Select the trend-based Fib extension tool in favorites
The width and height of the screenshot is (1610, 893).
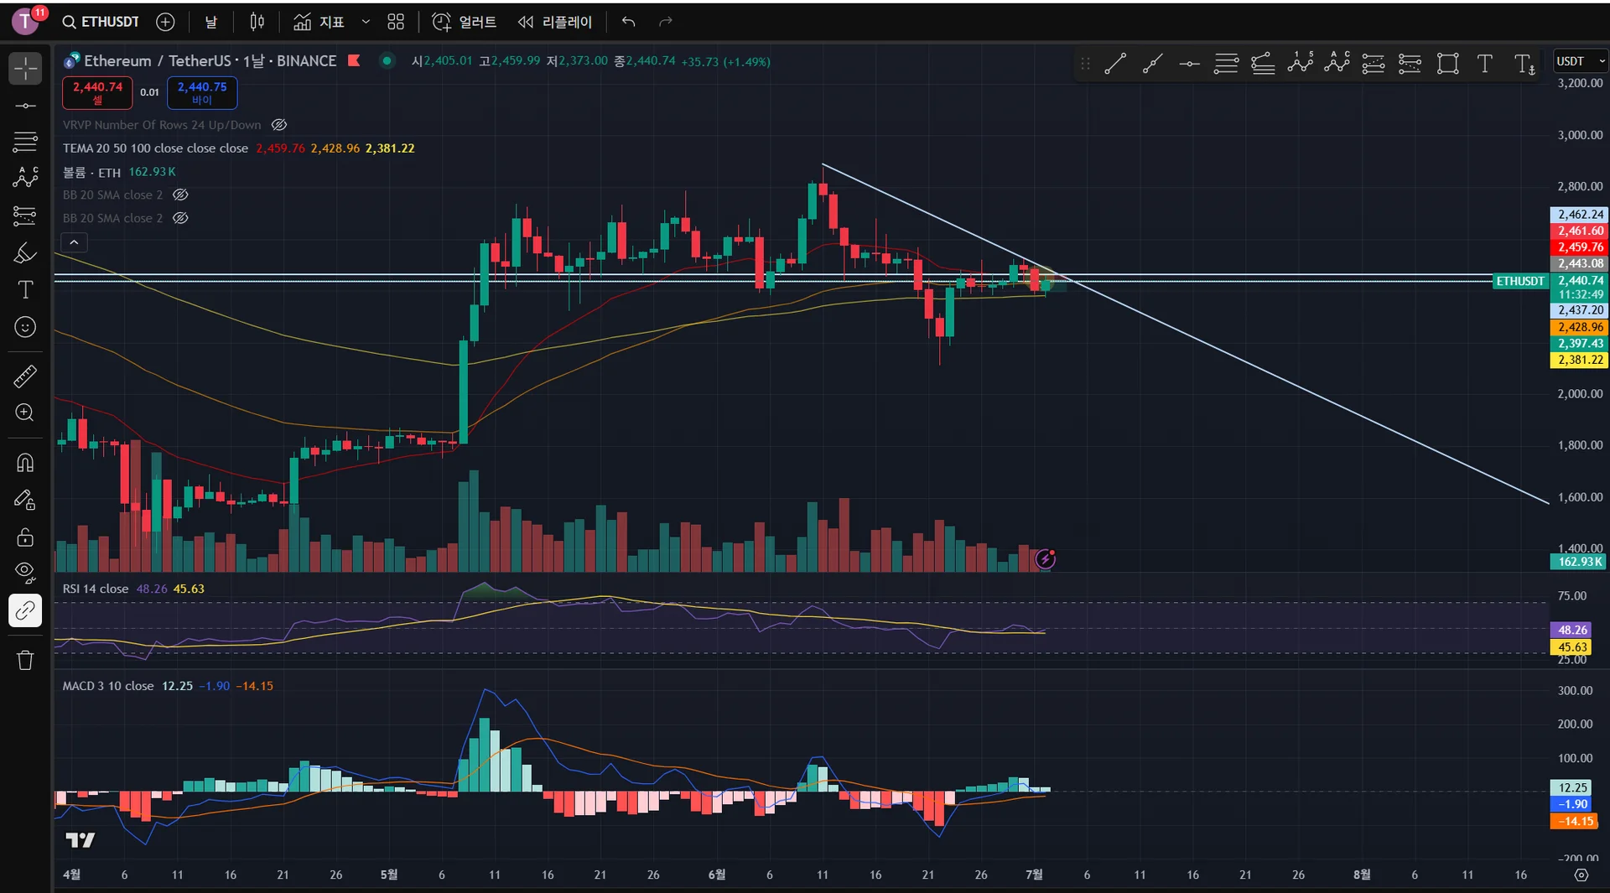1263,64
